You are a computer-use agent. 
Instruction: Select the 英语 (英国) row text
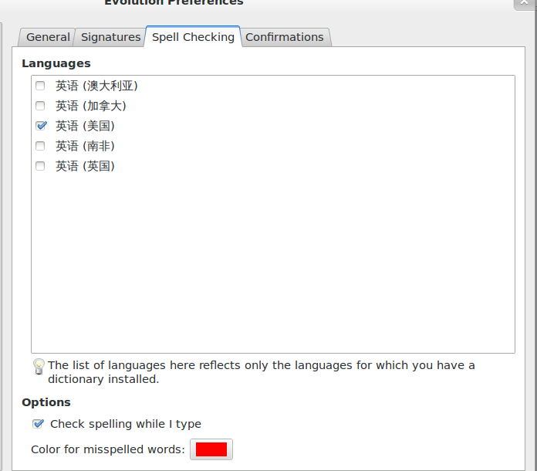point(85,167)
